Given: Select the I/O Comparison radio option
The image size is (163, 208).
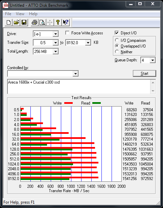Looking at the screenshot, I should click(x=117, y=40).
